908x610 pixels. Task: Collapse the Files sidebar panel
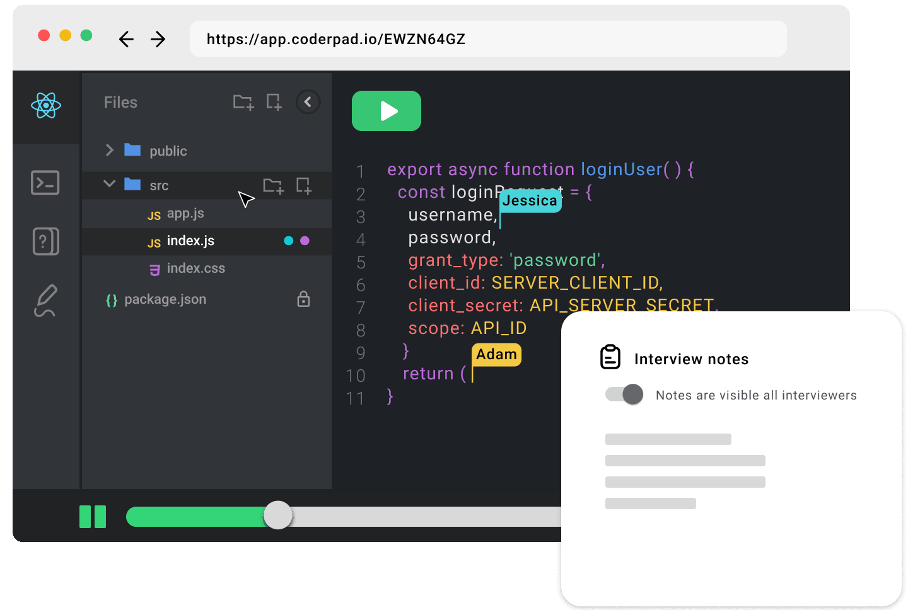[x=308, y=102]
